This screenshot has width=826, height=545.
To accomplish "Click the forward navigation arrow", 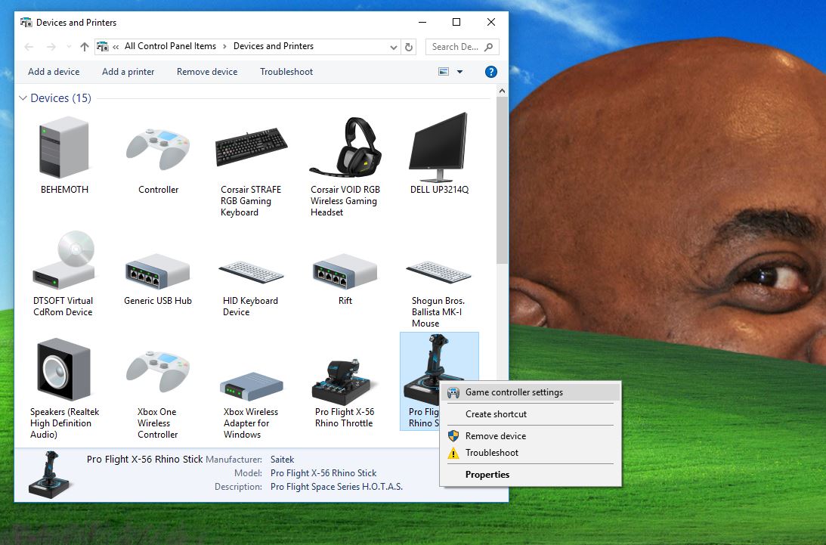I will (51, 47).
